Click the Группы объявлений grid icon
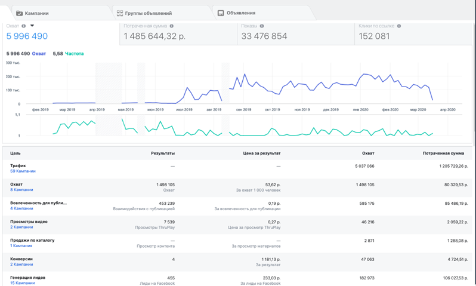The height and width of the screenshot is (286, 476). pos(120,13)
